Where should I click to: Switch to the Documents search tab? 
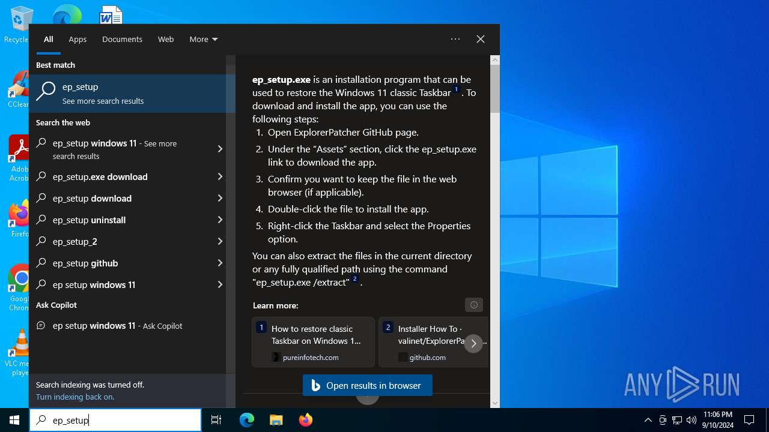coord(122,39)
